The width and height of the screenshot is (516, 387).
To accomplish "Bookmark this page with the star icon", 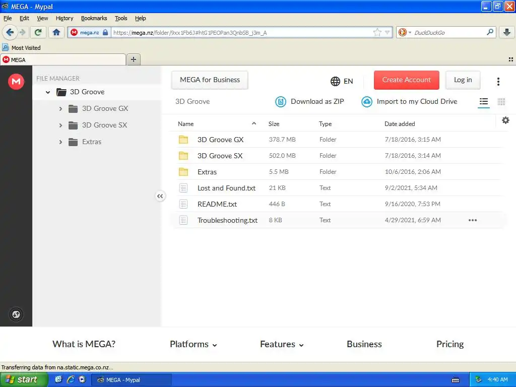I will (377, 32).
